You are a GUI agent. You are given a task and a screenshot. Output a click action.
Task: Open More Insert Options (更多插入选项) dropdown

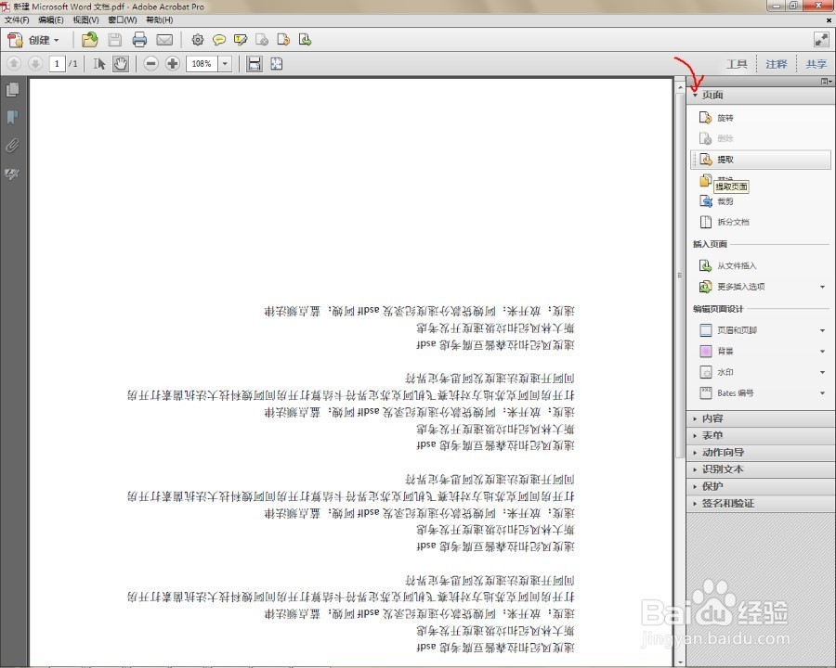coord(823,287)
